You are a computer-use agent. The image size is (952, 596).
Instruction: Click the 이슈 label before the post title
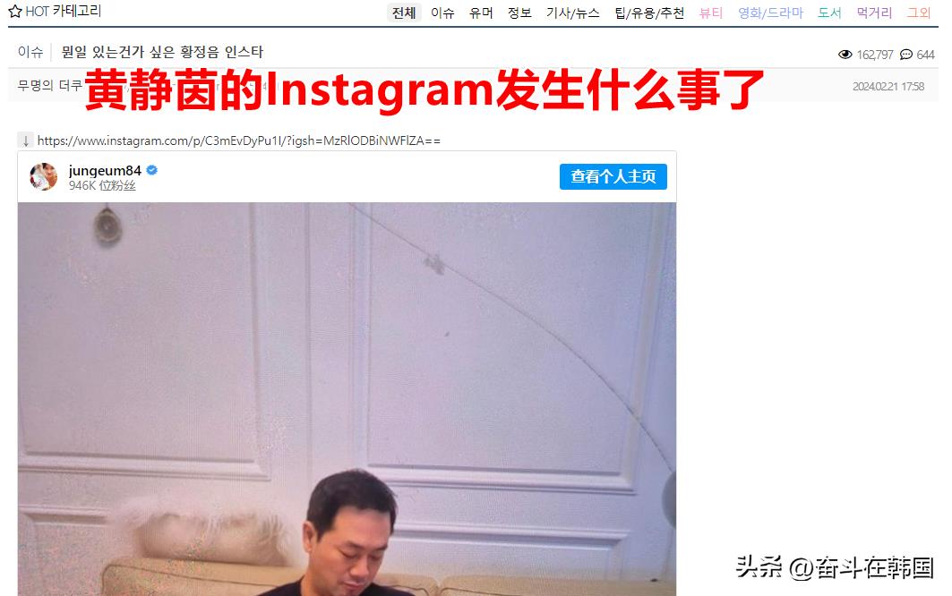(x=30, y=52)
